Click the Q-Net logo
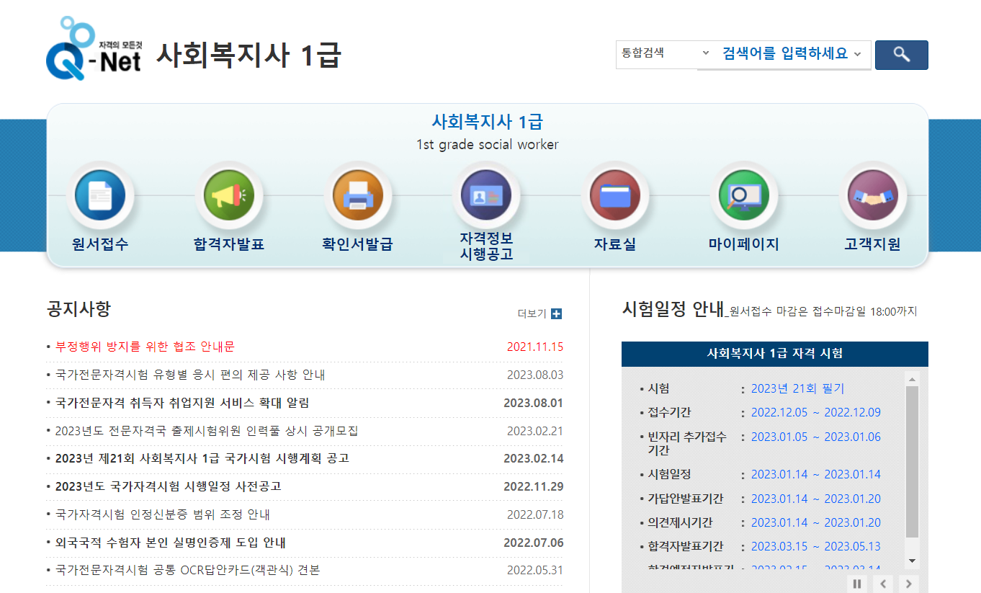 coord(93,48)
